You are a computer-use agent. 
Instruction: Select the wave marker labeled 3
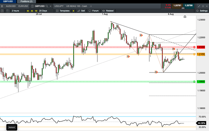click(x=156, y=72)
